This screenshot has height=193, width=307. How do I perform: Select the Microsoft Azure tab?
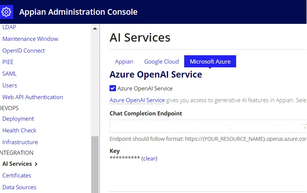(210, 61)
